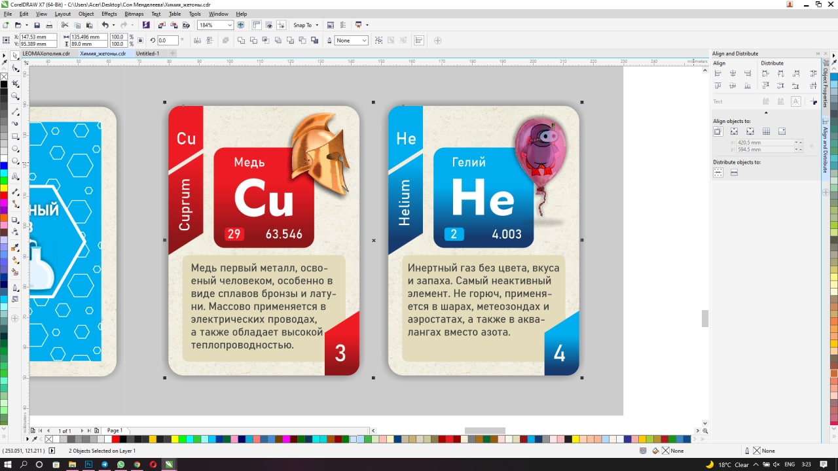Click the Undo arrow icon
Viewport: 838px width, 471px height.
pyautogui.click(x=104, y=25)
